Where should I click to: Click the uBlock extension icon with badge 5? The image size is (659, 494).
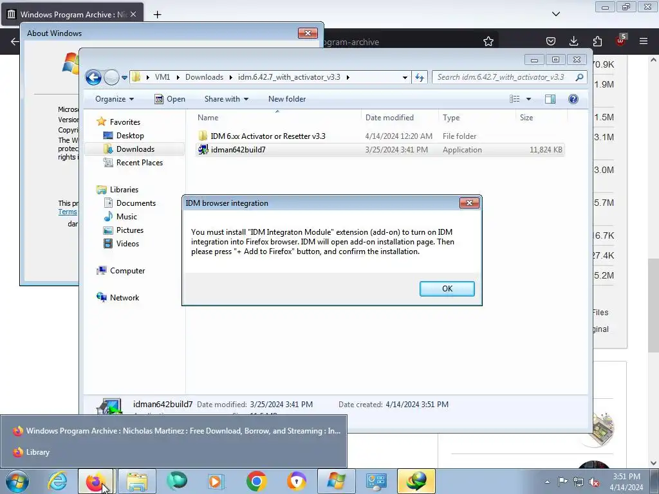(621, 41)
